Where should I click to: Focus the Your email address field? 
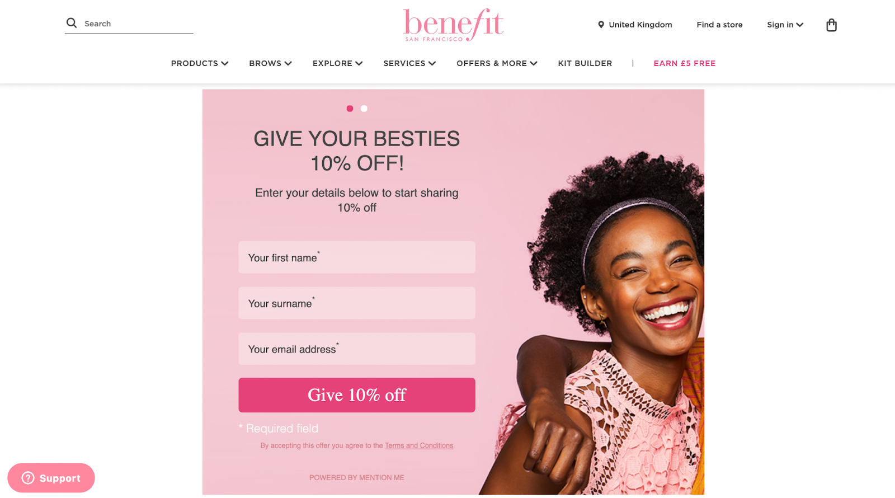coord(357,349)
